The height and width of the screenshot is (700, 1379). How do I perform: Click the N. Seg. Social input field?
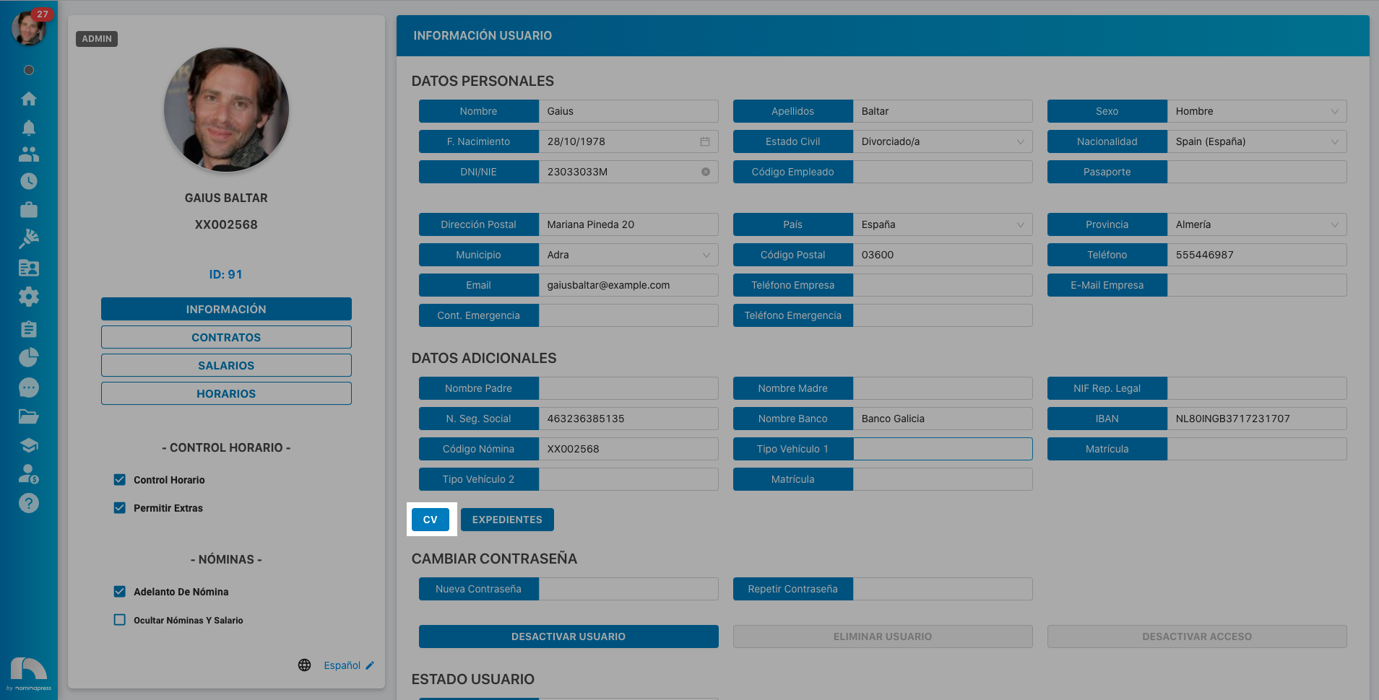click(628, 419)
